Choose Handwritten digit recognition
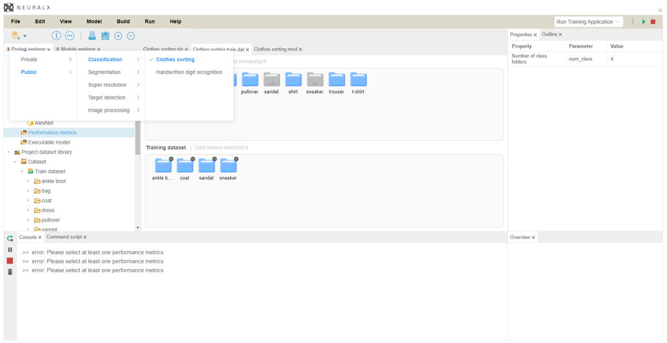667x343 pixels. (189, 72)
